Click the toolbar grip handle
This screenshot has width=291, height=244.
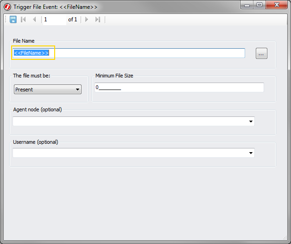tap(6, 19)
